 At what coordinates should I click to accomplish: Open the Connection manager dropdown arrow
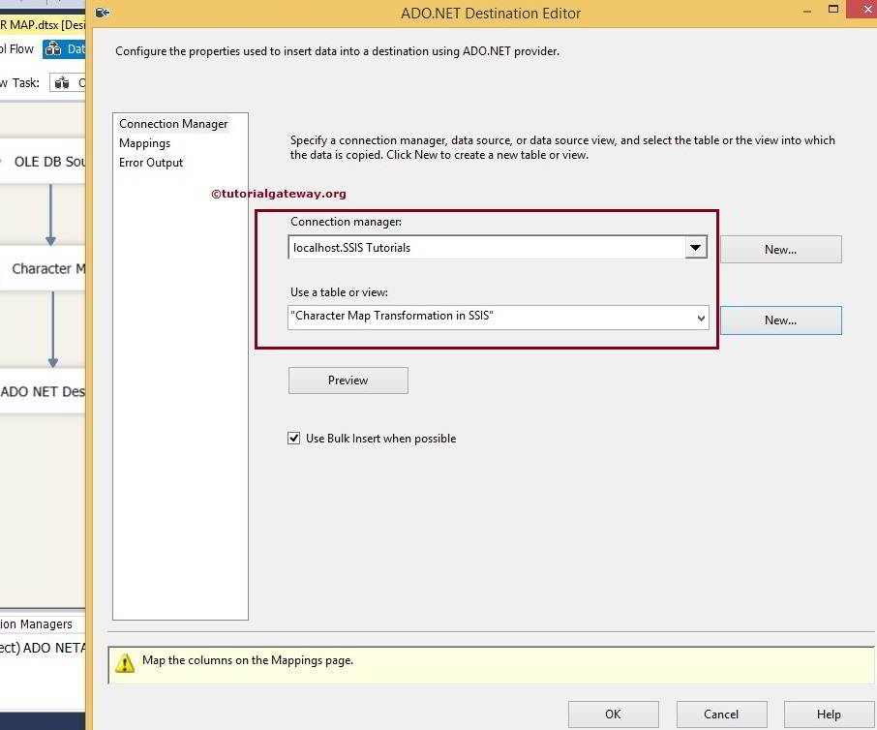point(695,247)
